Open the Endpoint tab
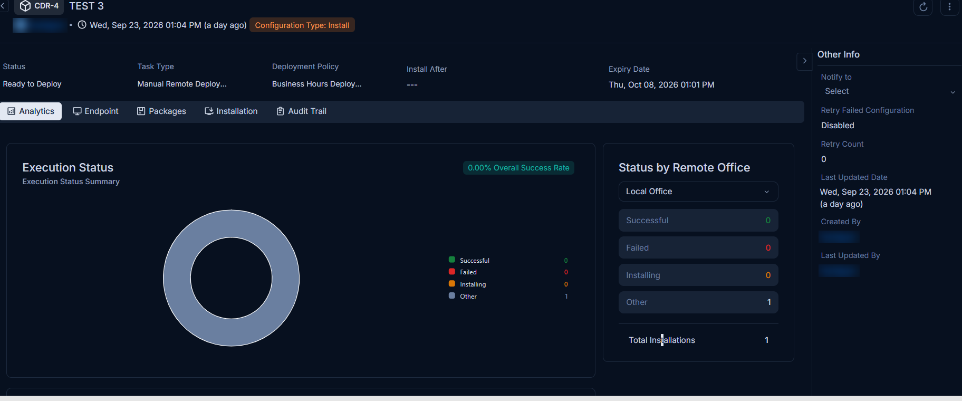 click(x=95, y=111)
